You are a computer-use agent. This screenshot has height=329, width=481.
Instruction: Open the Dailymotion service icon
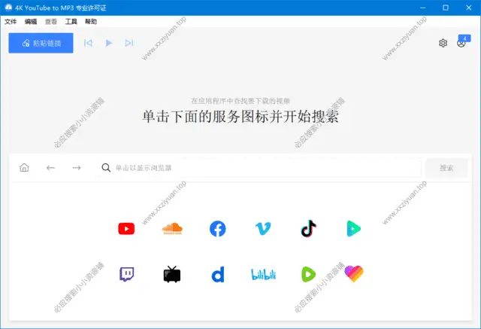coord(218,274)
